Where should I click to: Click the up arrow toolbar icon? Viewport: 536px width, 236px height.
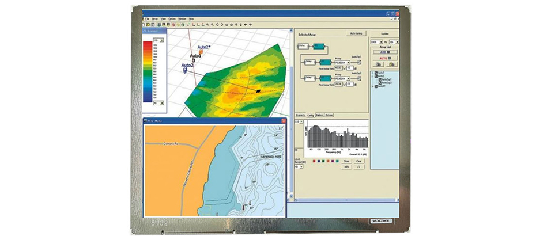[236, 25]
